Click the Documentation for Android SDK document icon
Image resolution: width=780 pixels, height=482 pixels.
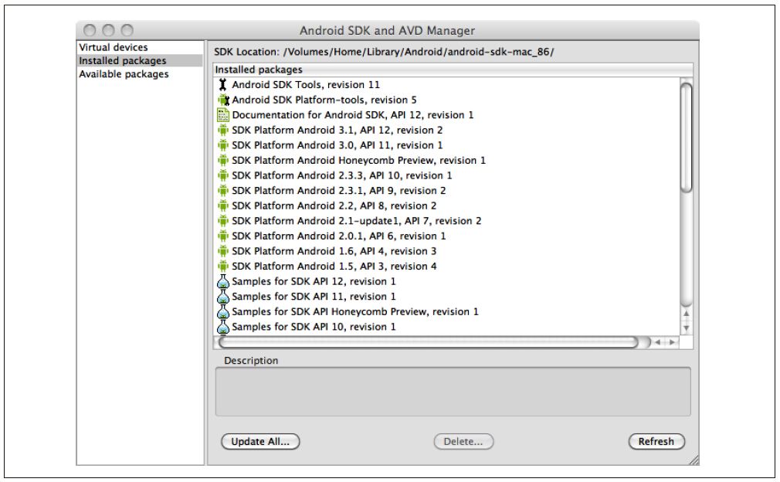(223, 115)
